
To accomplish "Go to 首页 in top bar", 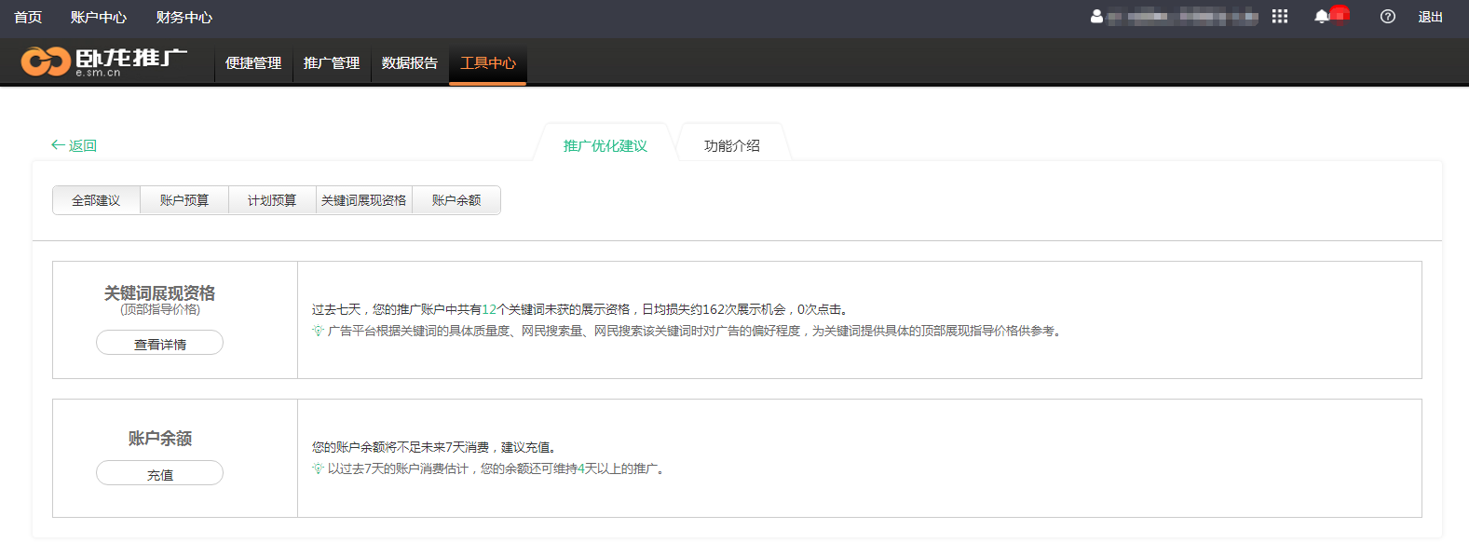I will click(28, 17).
